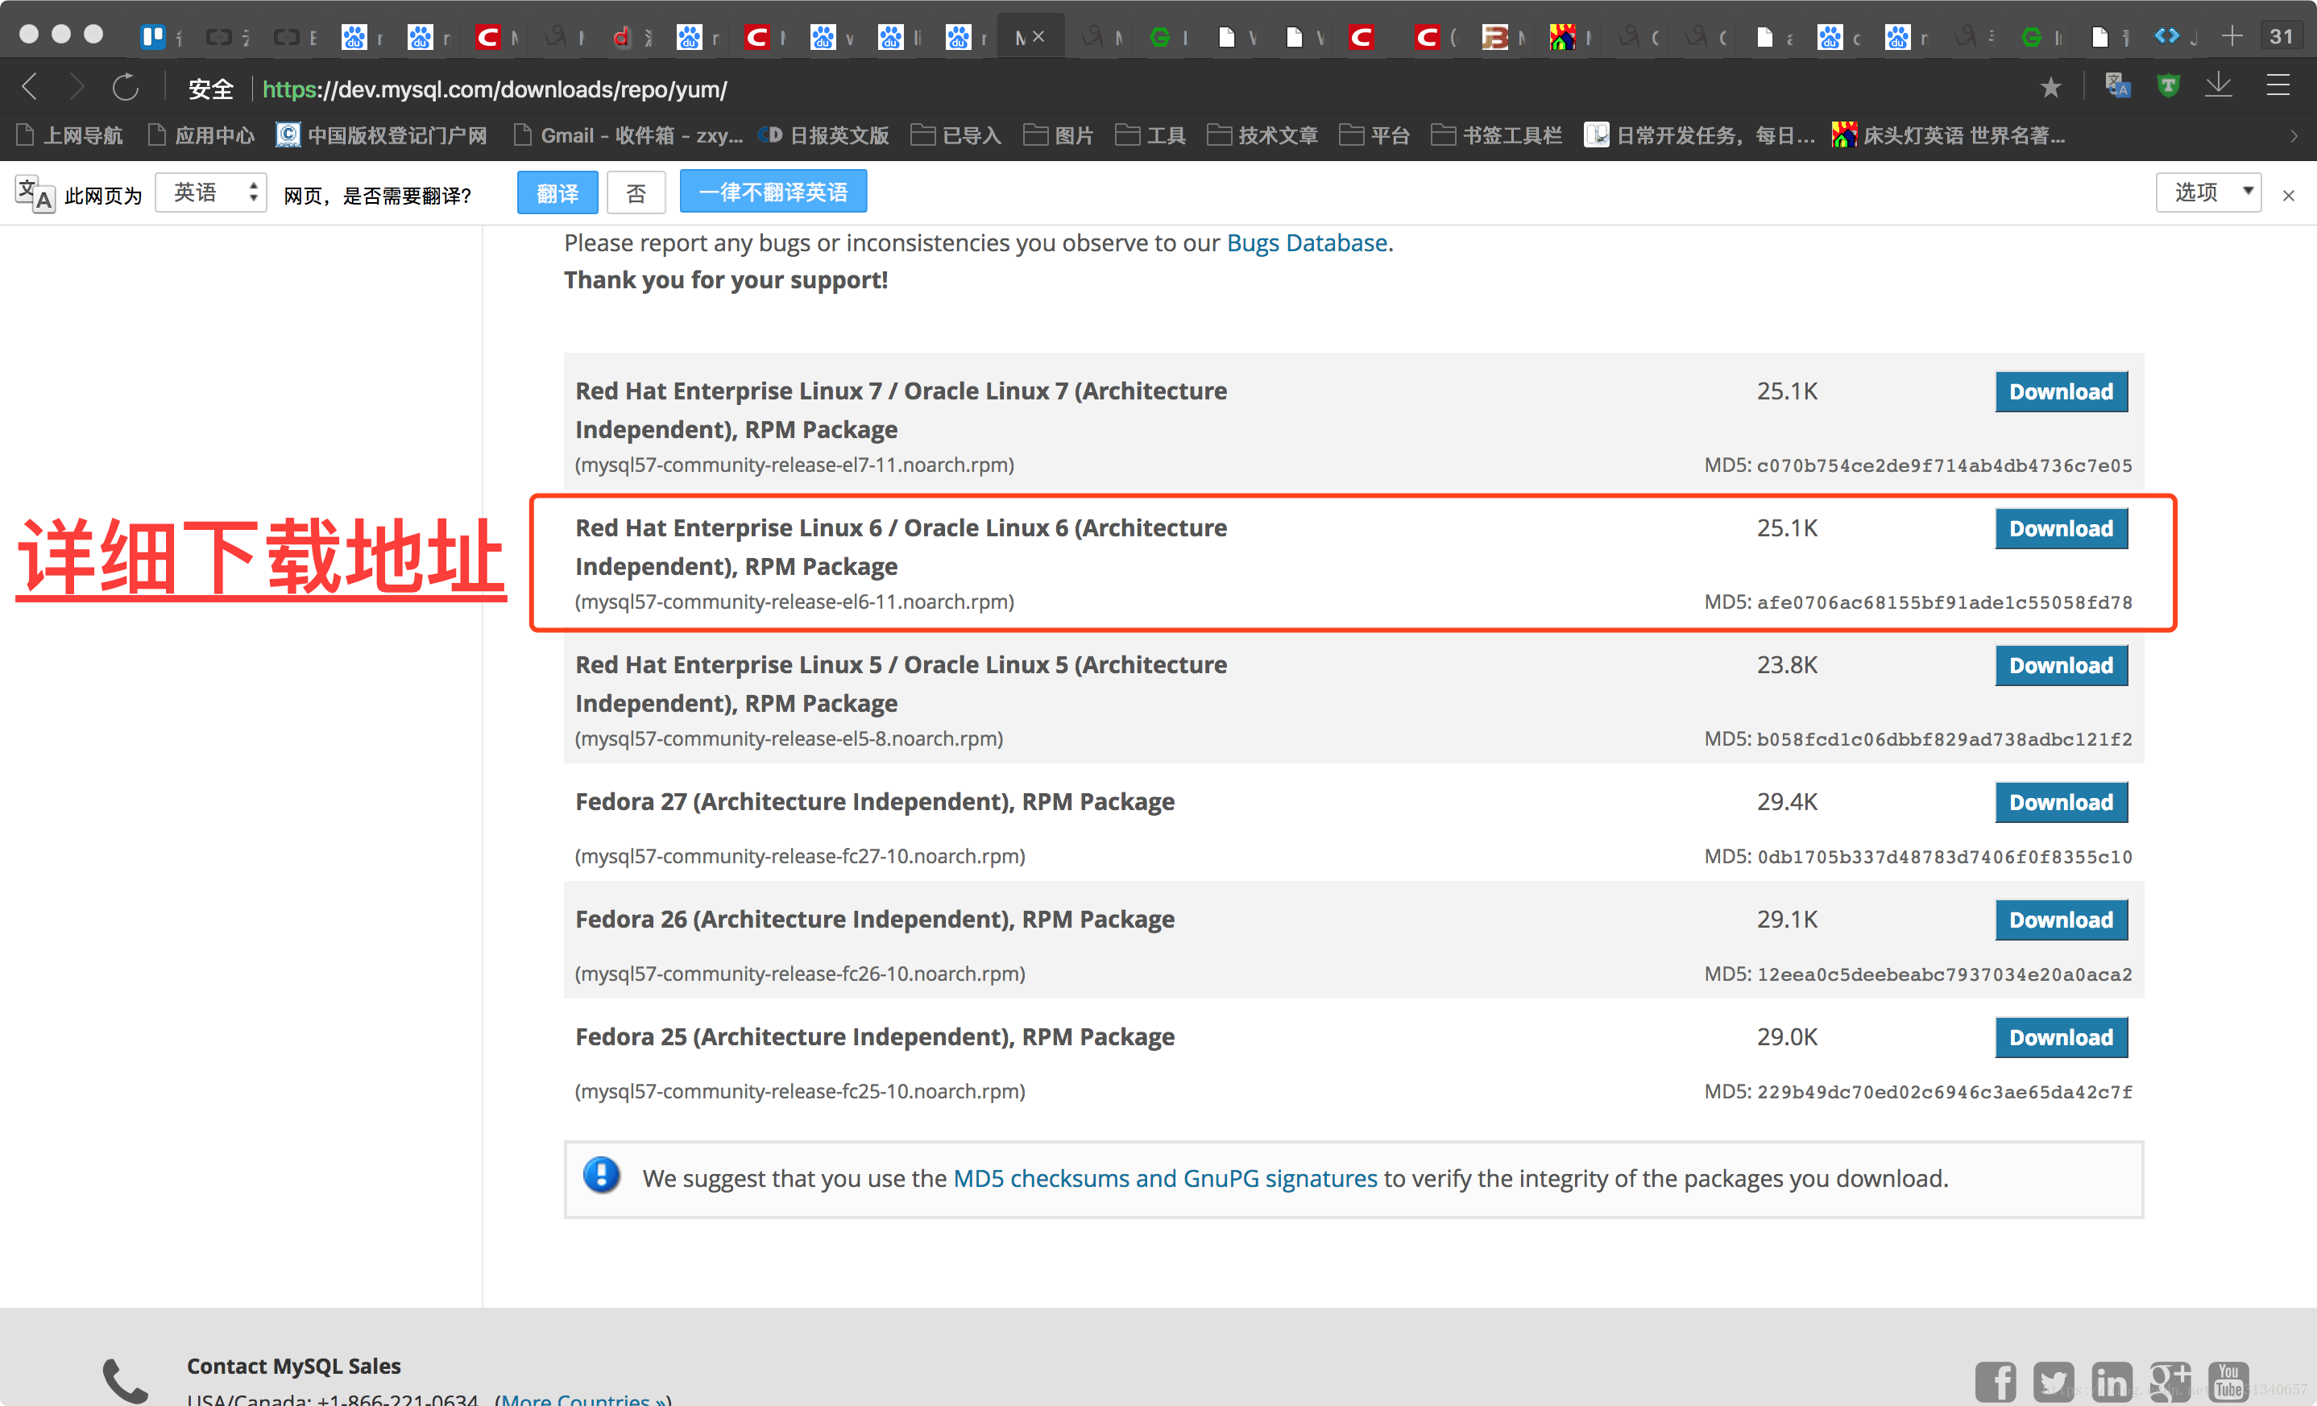Open the 已导入 bookmark folder
The width and height of the screenshot is (2317, 1406).
pyautogui.click(x=955, y=135)
